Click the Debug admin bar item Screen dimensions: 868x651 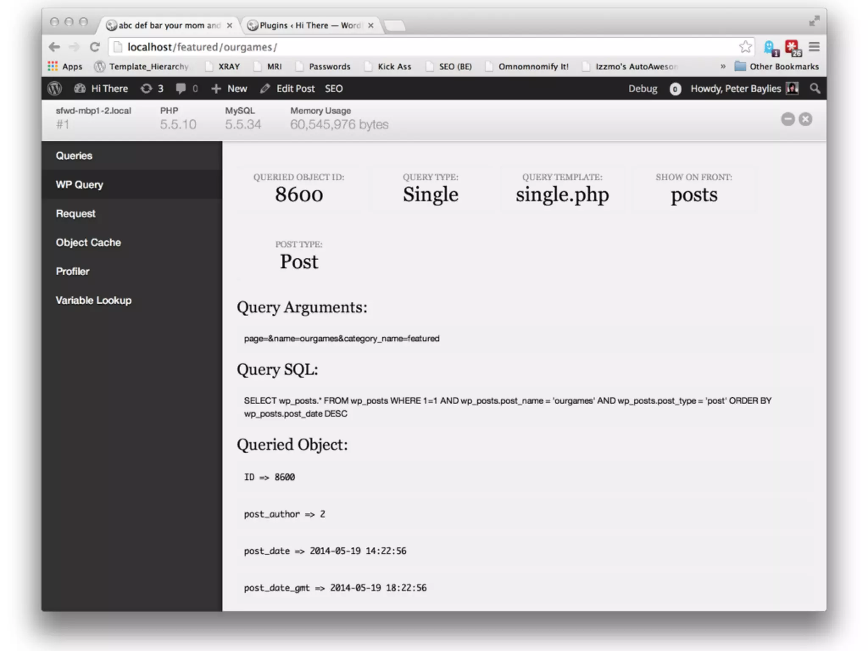[643, 89]
